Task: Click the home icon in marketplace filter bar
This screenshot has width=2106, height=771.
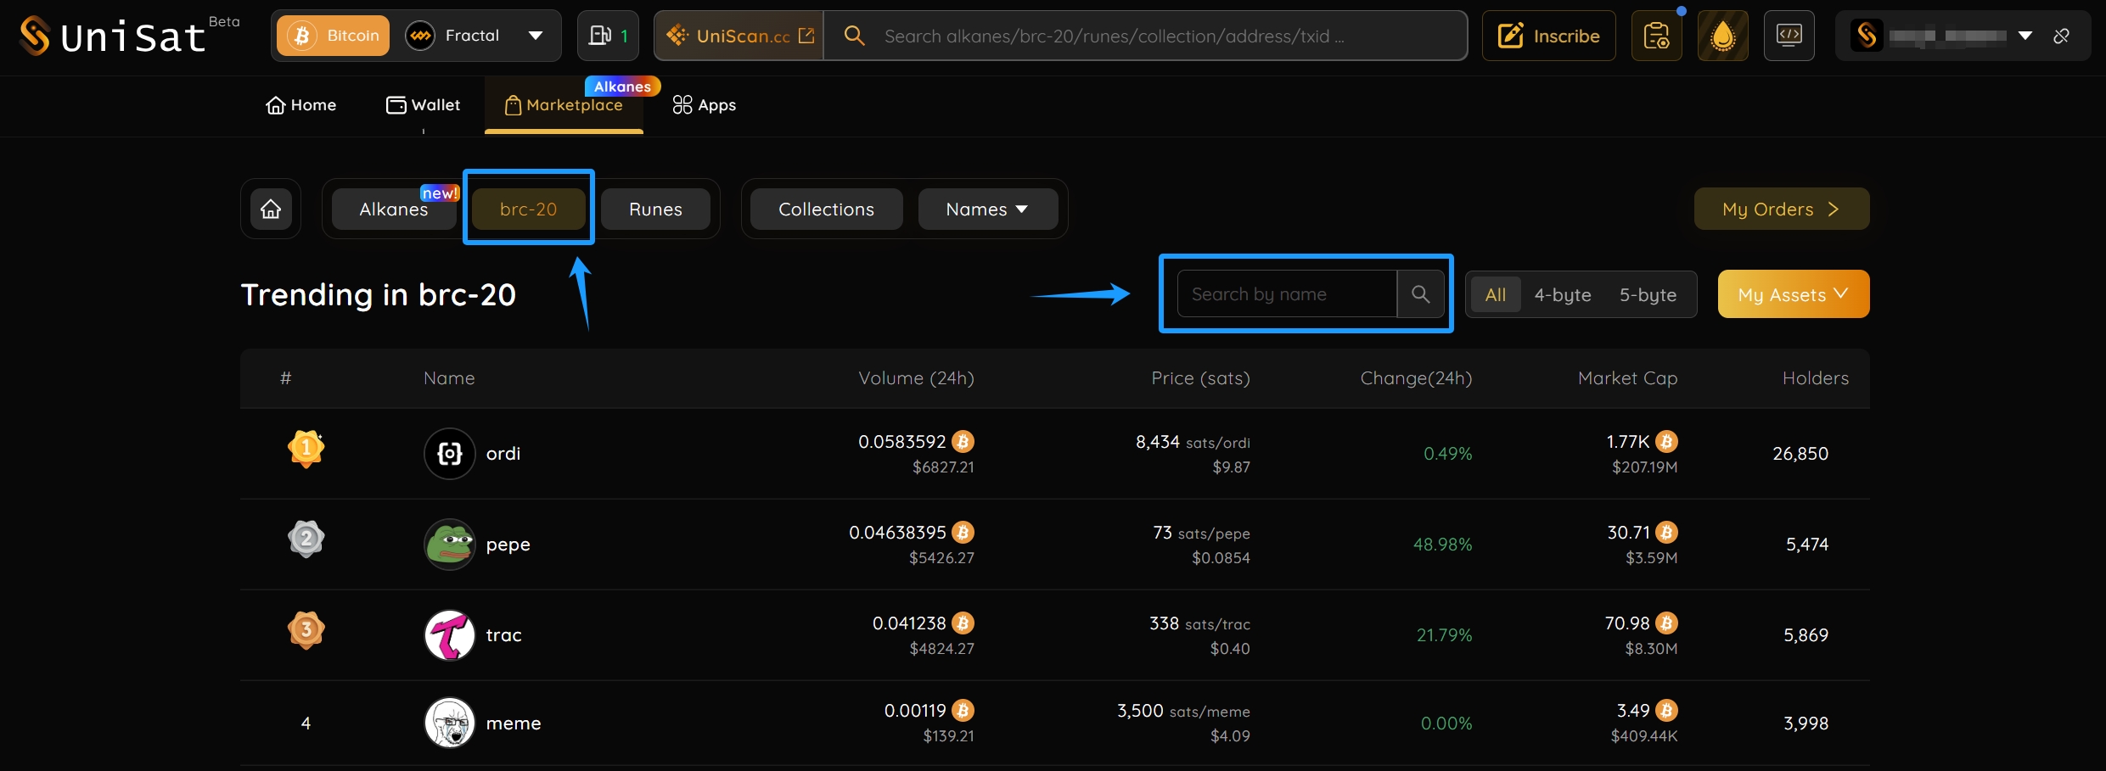Action: 271,209
